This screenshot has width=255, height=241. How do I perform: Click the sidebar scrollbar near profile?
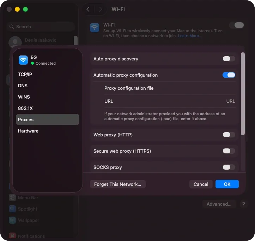coord(75,40)
